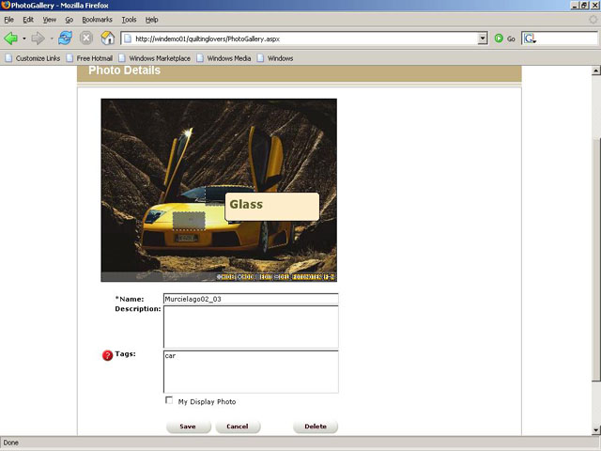Click the grey forward arrow button
The image size is (601, 451).
38,39
